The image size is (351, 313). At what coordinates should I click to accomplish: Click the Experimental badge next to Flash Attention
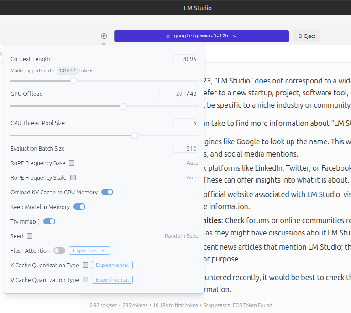89,250
